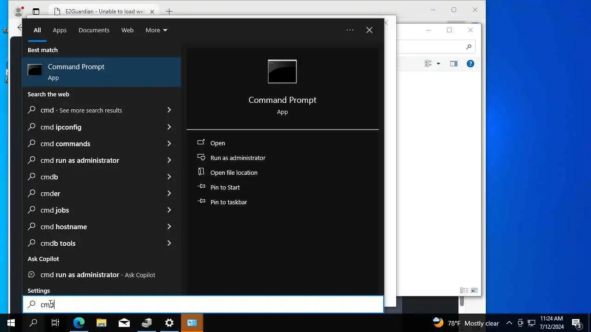The image size is (591, 332).
Task: Click the Command Prompt icon in best match
Action: (35, 70)
